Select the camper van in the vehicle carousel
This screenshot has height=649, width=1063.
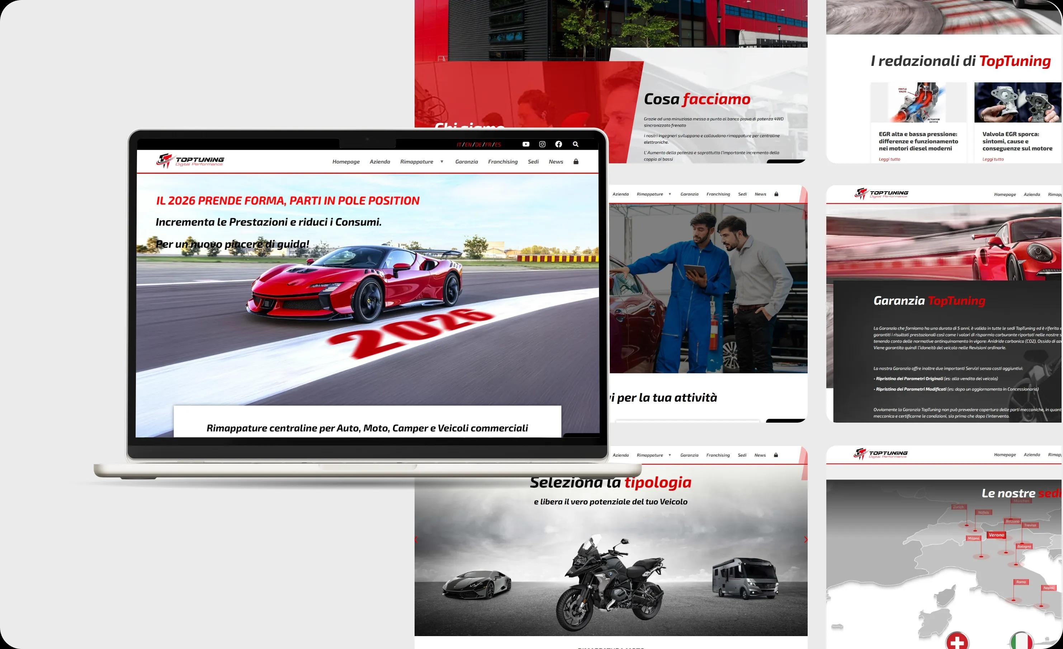coord(746,579)
